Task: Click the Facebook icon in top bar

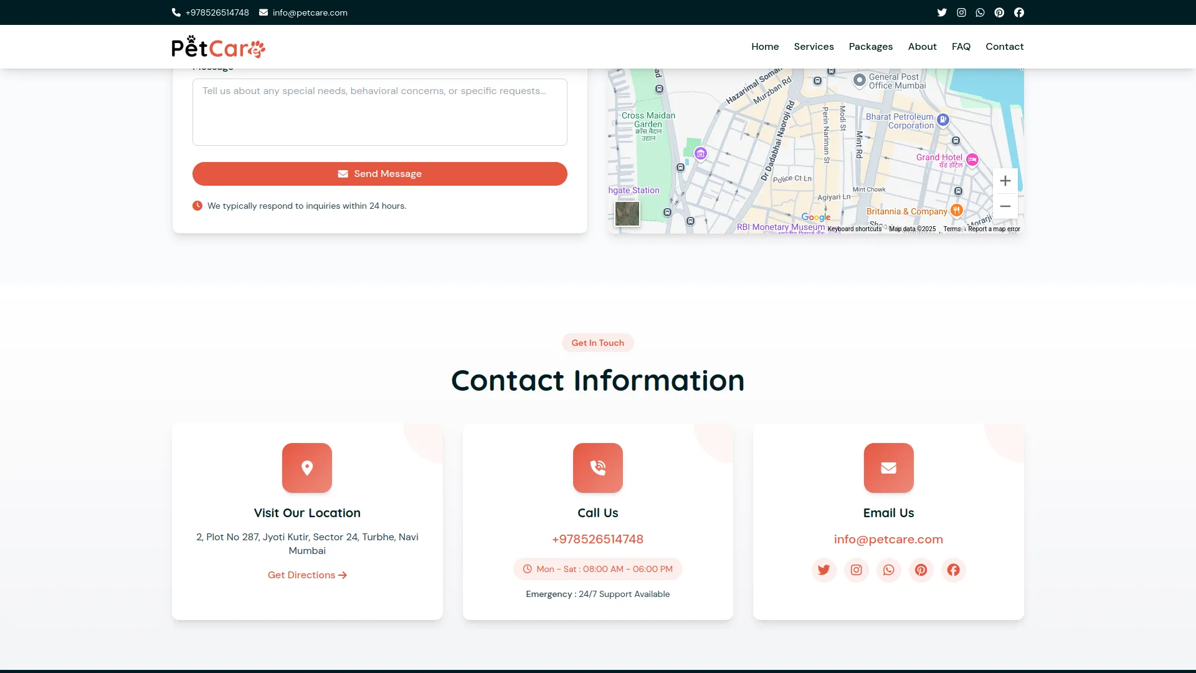Action: click(1019, 12)
